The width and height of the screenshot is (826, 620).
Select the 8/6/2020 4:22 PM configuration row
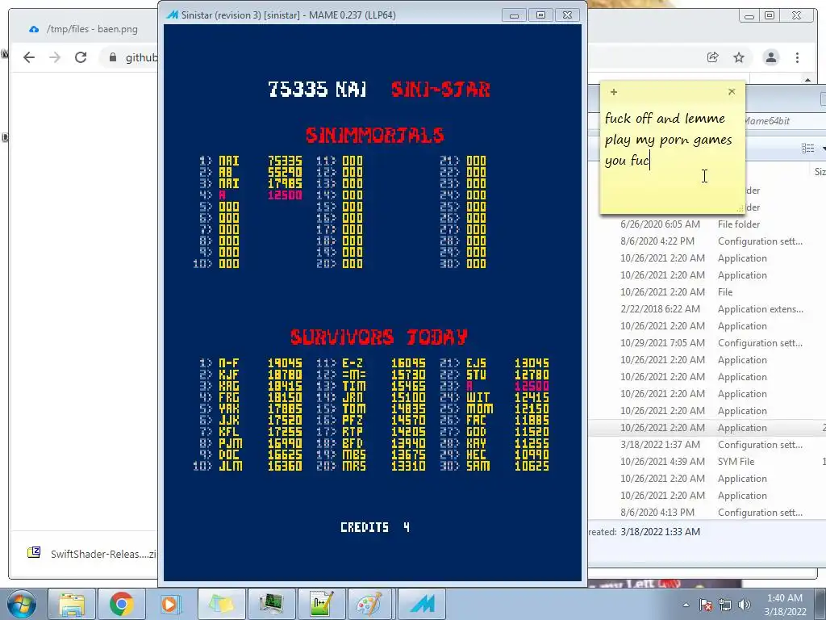pos(707,241)
